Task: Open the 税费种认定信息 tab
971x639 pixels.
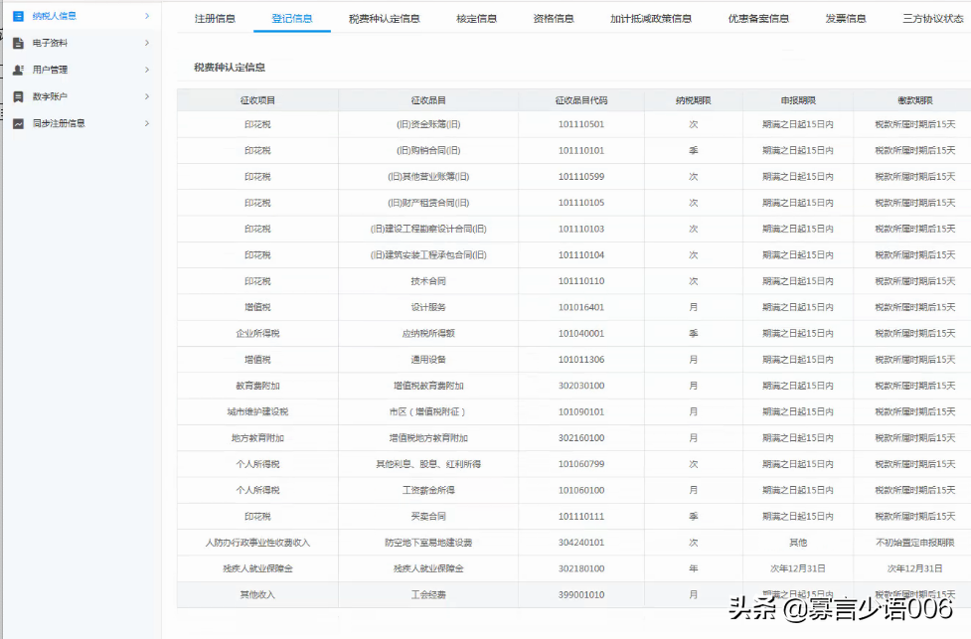Action: 384,19
